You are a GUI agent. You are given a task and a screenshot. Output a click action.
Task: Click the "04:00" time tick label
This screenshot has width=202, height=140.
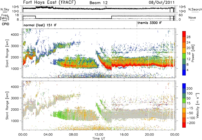(x=48, y=135)
